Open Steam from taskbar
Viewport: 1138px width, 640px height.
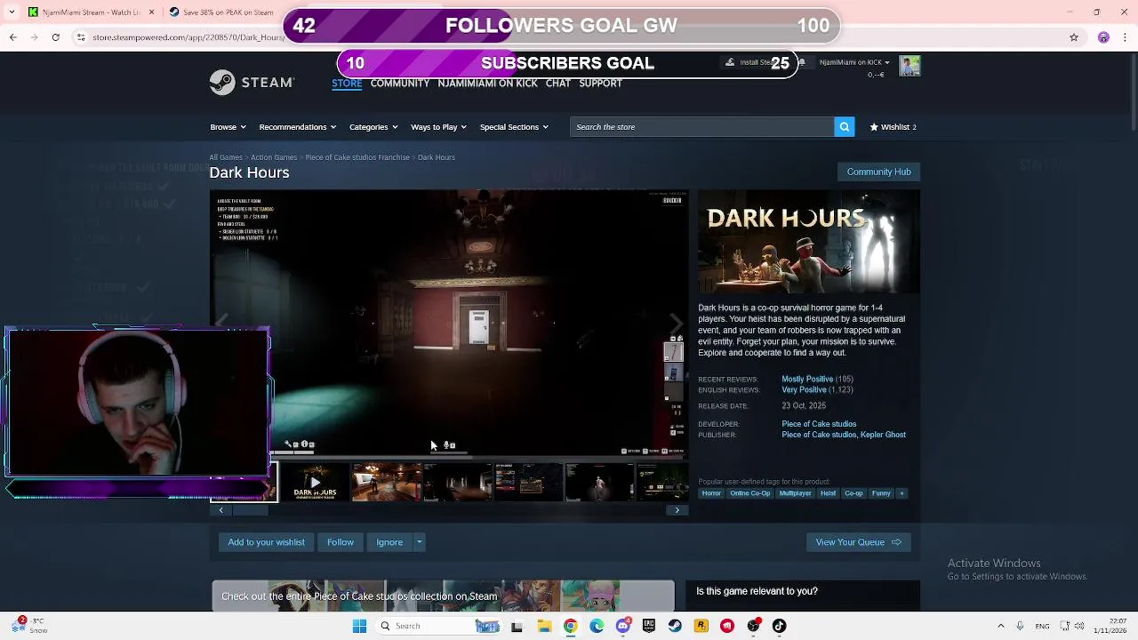click(675, 626)
